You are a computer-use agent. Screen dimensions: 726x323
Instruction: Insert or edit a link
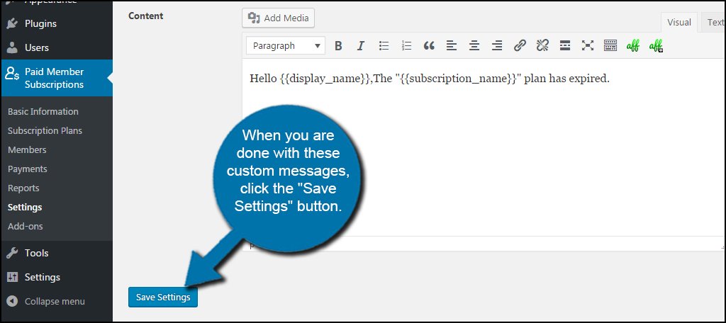[x=520, y=46]
